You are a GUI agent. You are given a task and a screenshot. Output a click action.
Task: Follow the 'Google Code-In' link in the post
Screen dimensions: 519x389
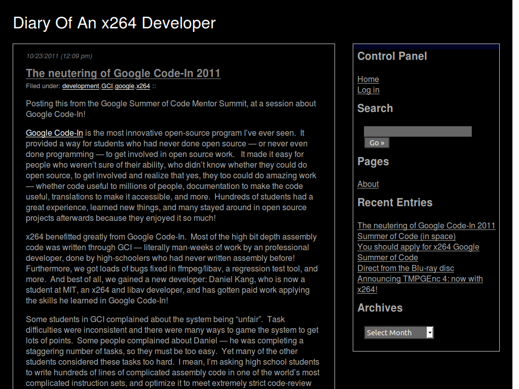click(x=54, y=133)
